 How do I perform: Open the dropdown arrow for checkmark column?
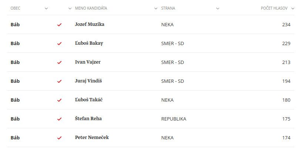(70, 9)
